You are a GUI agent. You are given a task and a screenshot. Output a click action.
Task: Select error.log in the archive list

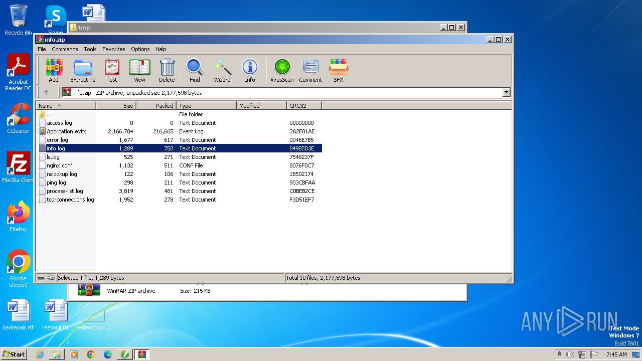coord(179,140)
